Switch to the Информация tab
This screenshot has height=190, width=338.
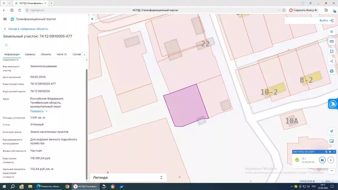point(12,54)
